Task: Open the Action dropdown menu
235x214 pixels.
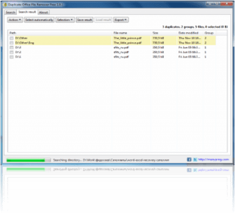Action: [x=15, y=20]
